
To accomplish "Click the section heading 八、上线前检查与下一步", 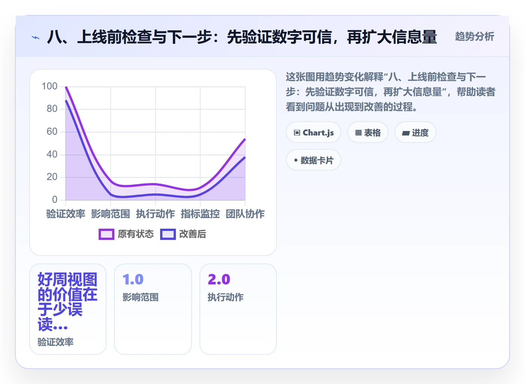I will pyautogui.click(x=242, y=37).
